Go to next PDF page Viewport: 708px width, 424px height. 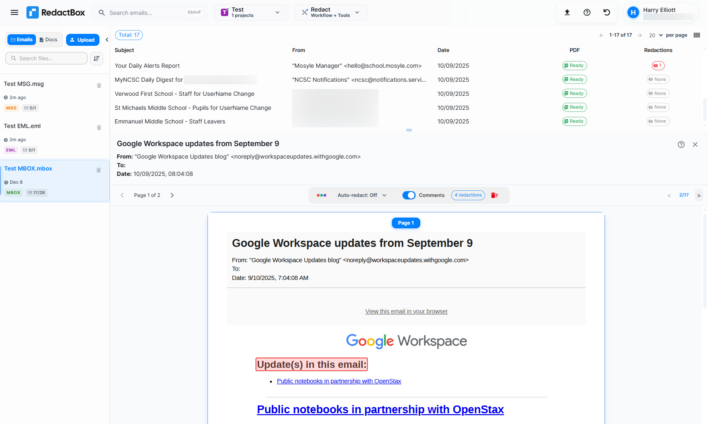click(172, 195)
